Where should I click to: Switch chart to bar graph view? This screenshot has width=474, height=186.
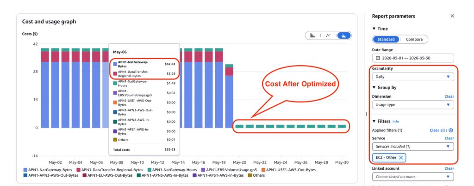(x=312, y=36)
